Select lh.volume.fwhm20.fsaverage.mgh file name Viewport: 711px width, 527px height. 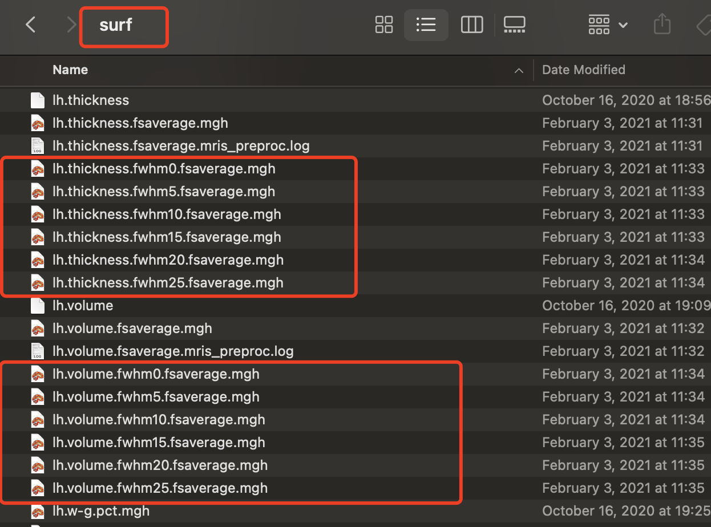click(160, 465)
